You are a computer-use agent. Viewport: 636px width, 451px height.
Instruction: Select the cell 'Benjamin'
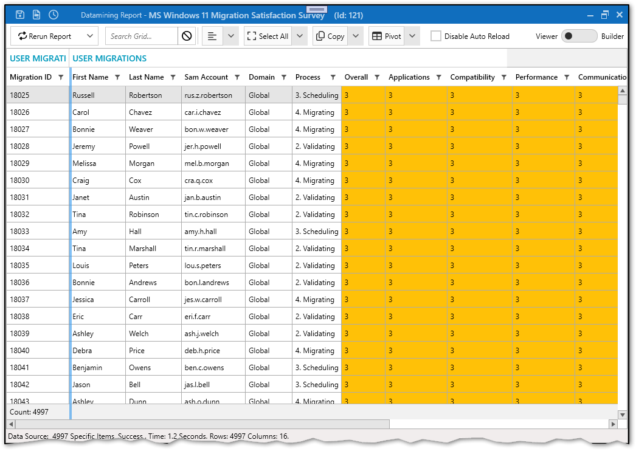(98, 368)
